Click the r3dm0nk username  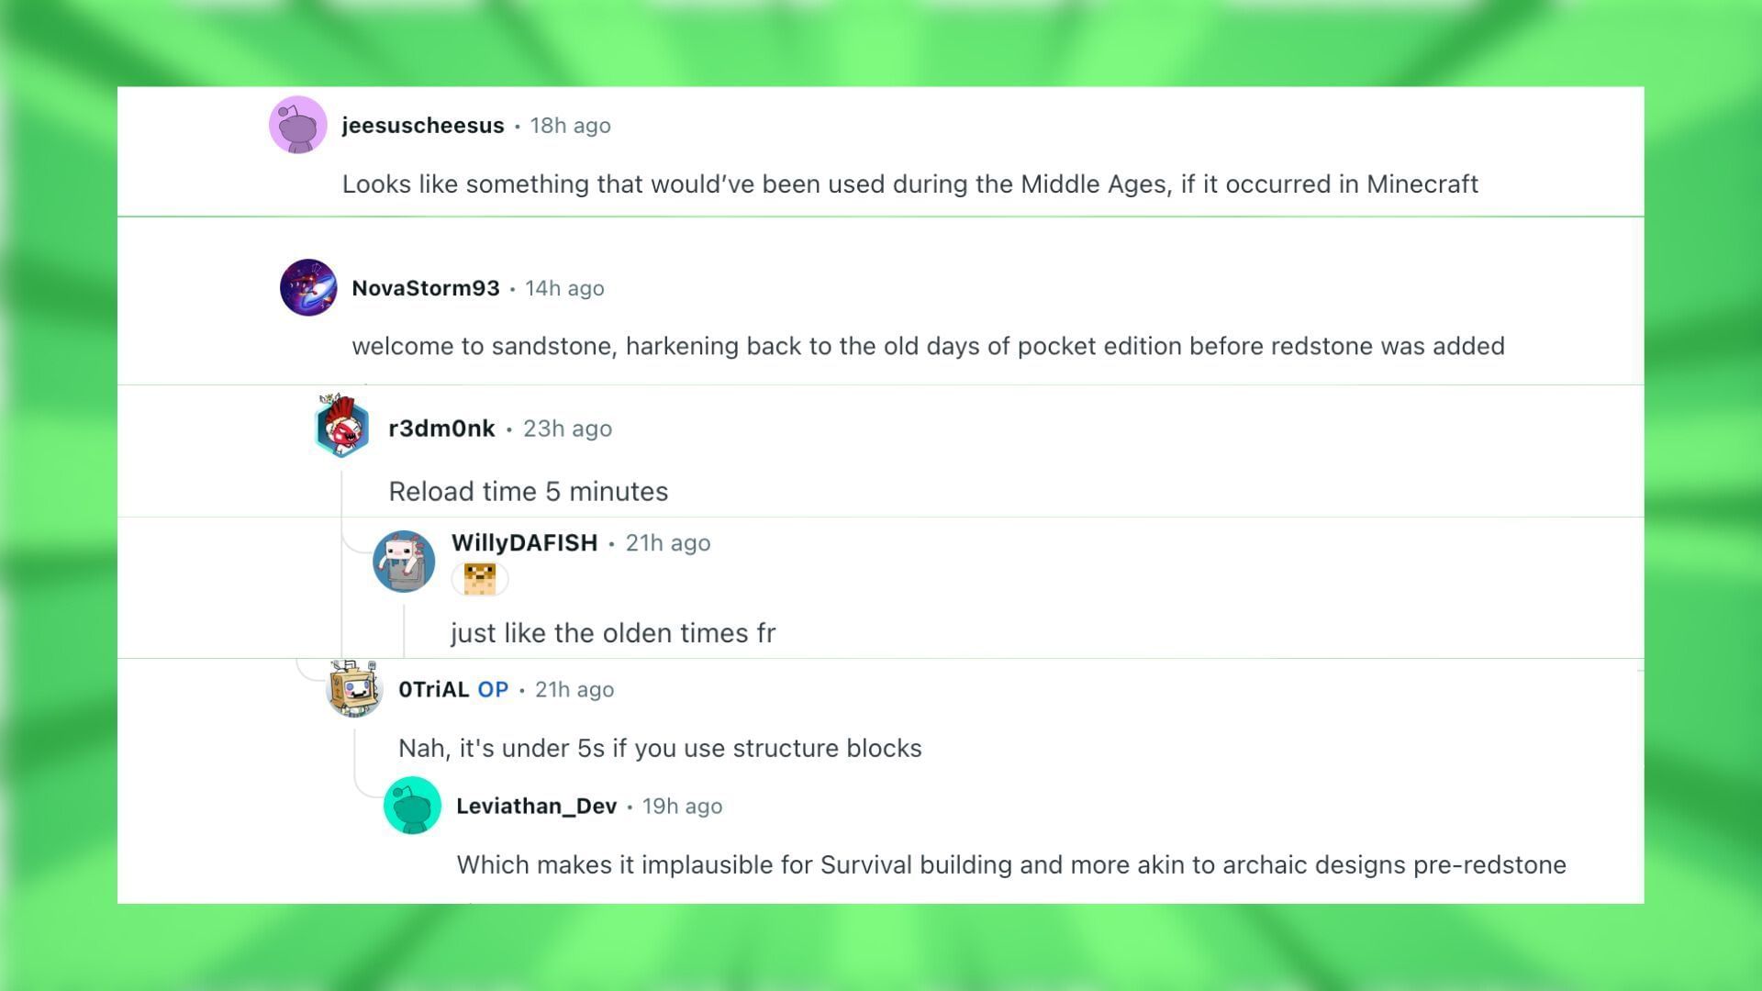pos(441,429)
